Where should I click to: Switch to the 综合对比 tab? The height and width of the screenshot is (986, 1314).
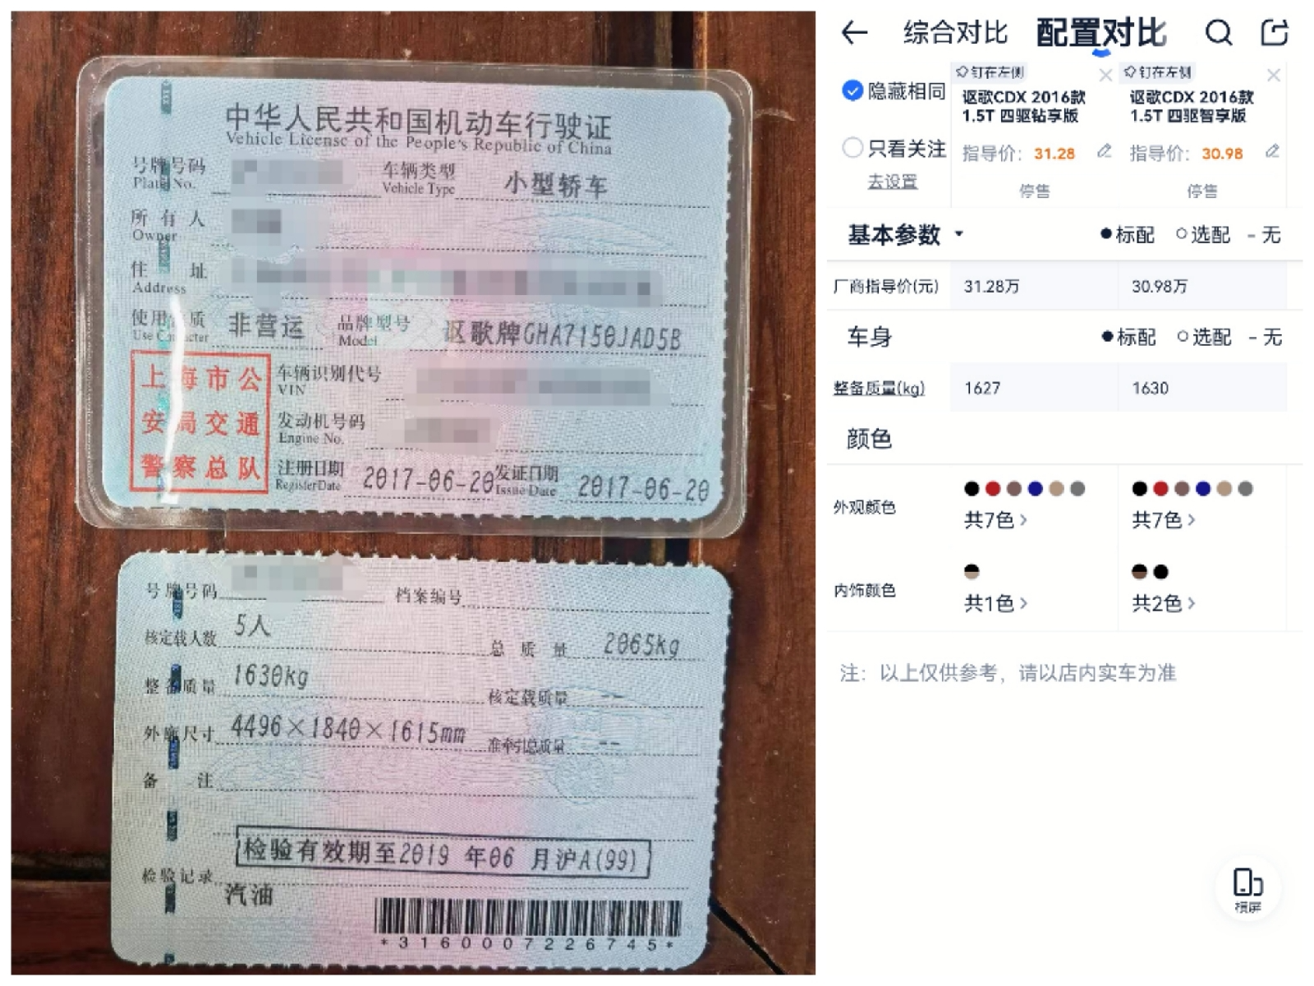[x=955, y=33]
